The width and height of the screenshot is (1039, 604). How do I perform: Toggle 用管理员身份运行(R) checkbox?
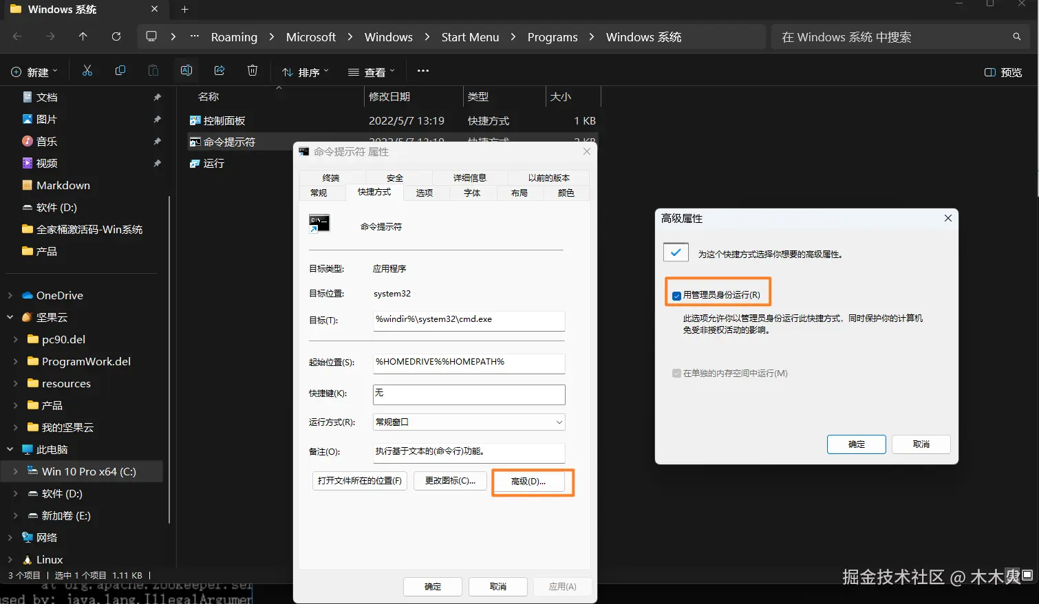[x=676, y=295]
